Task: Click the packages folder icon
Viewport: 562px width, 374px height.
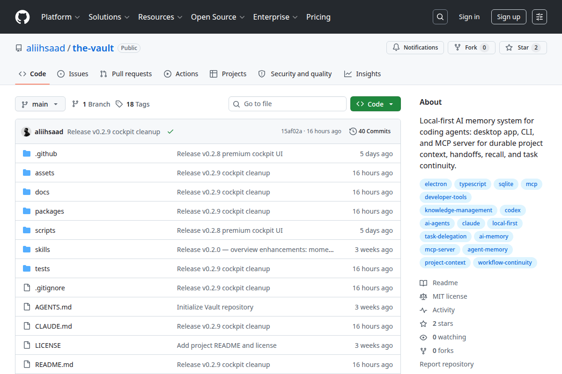Action: click(27, 211)
